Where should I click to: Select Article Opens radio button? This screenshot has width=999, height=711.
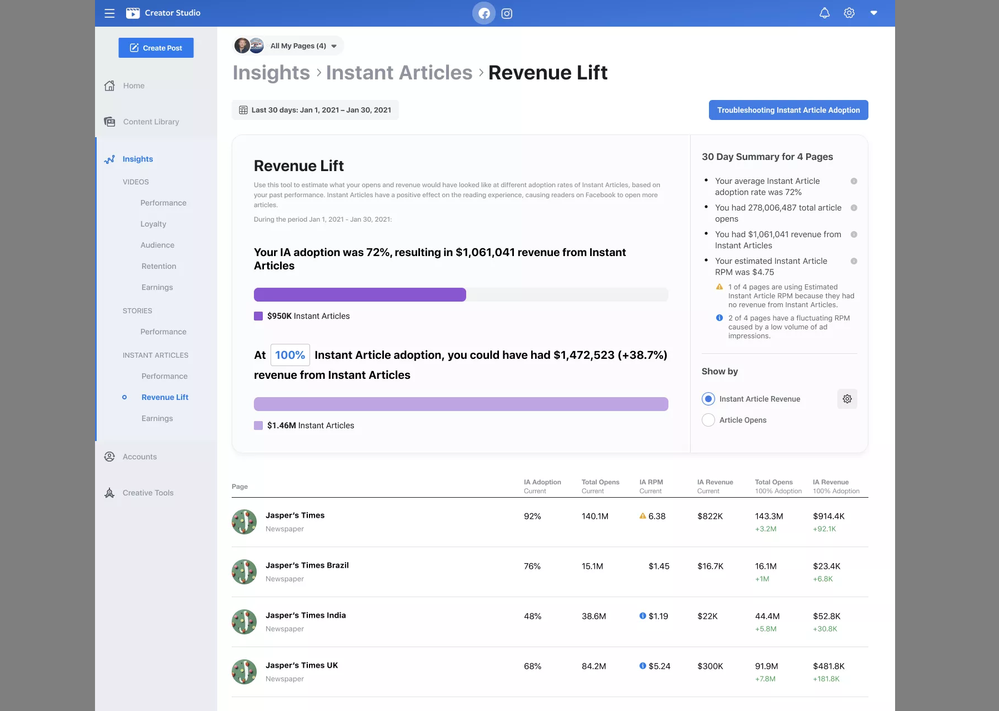pyautogui.click(x=708, y=420)
